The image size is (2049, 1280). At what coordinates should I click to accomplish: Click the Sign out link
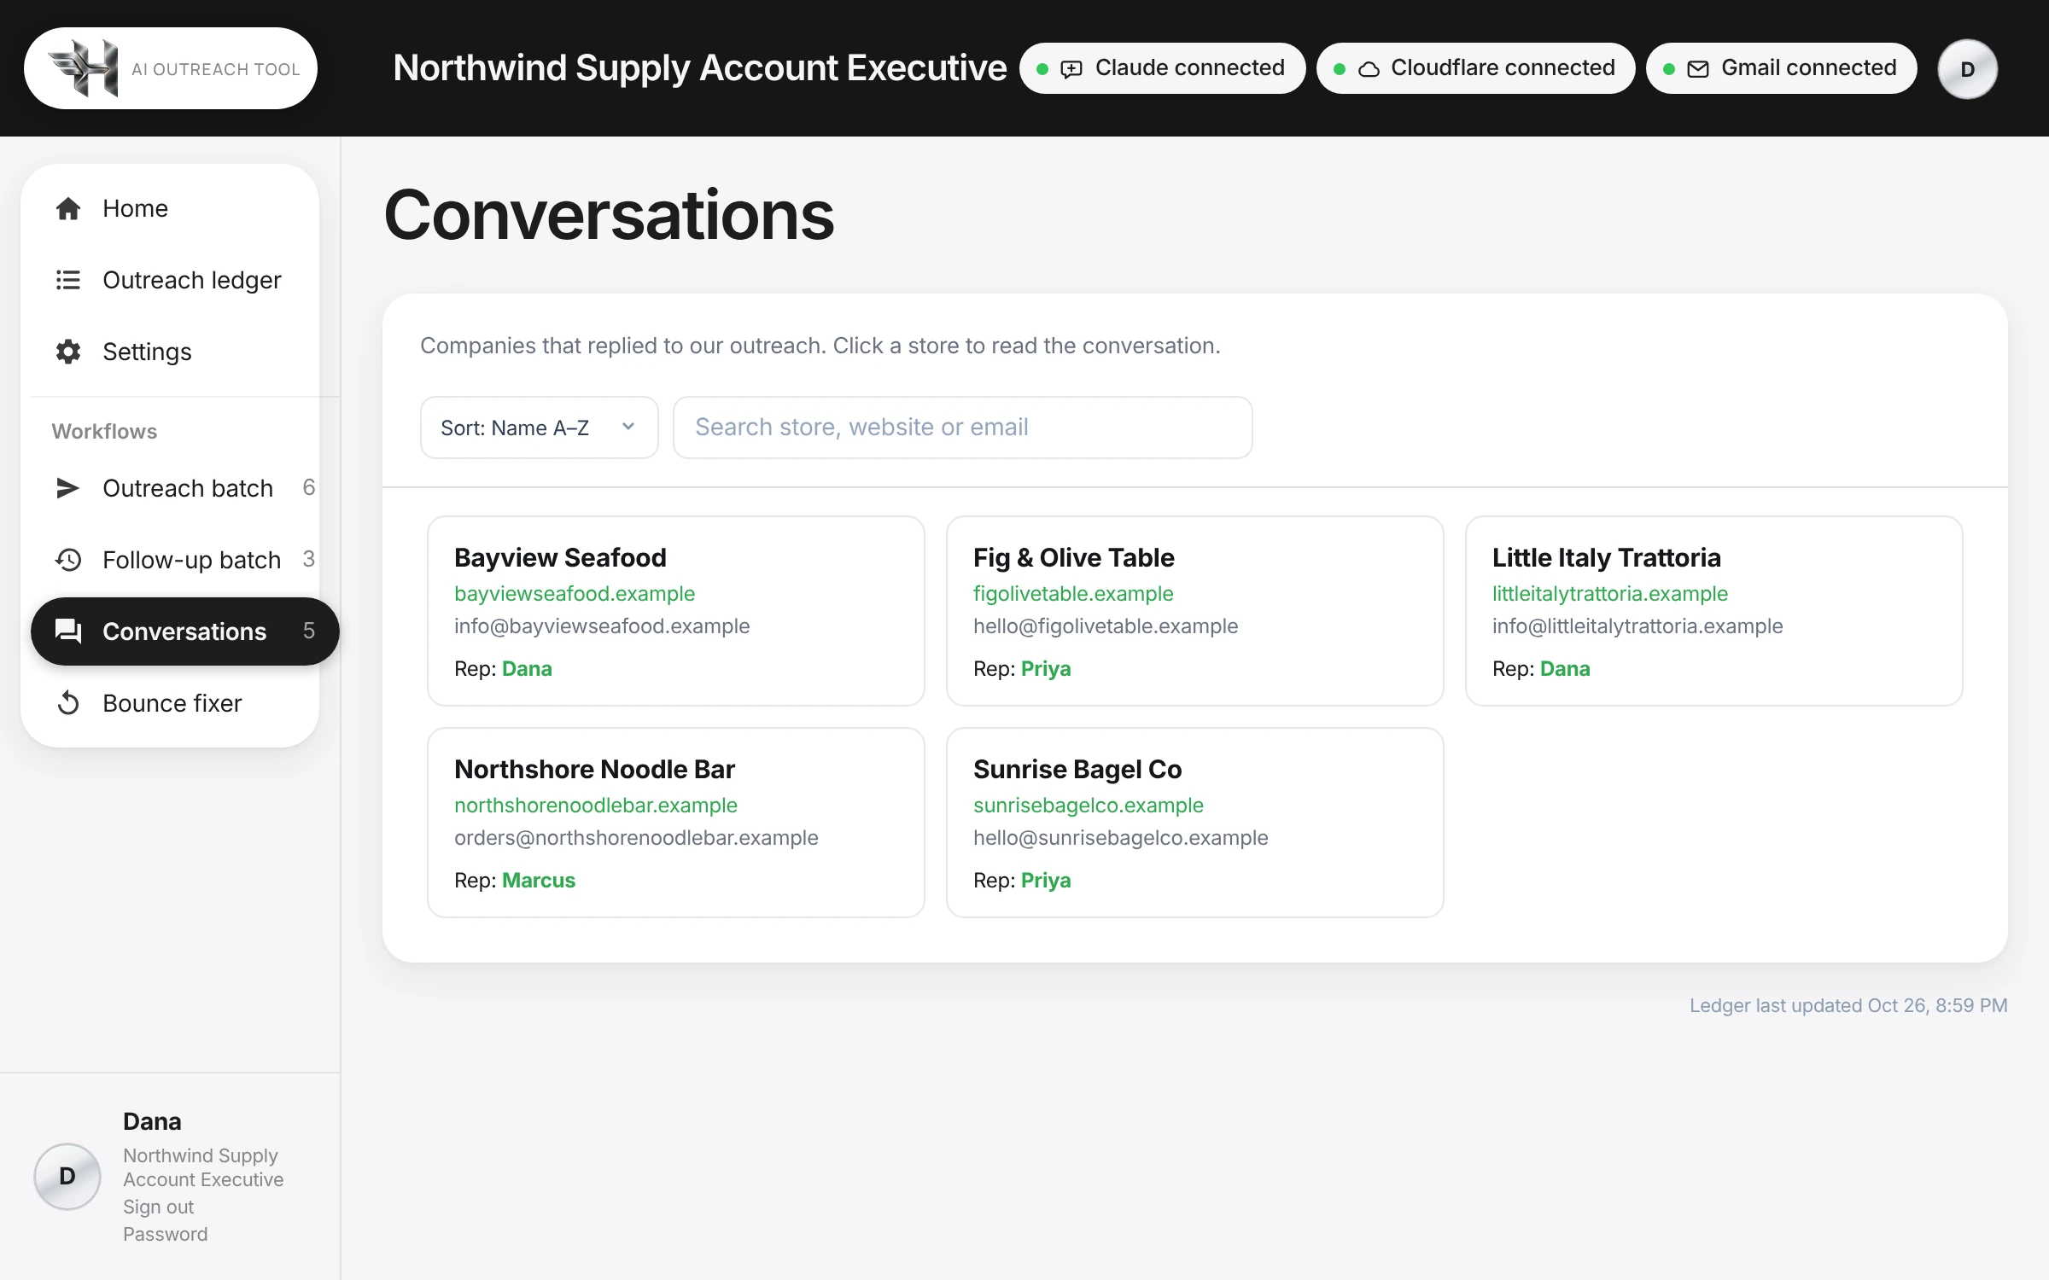158,1207
